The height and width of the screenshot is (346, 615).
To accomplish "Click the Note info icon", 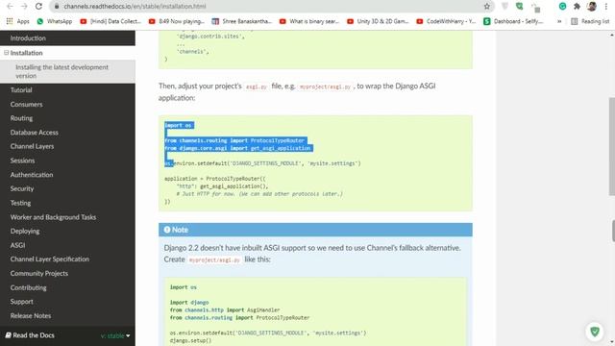I will pos(167,230).
